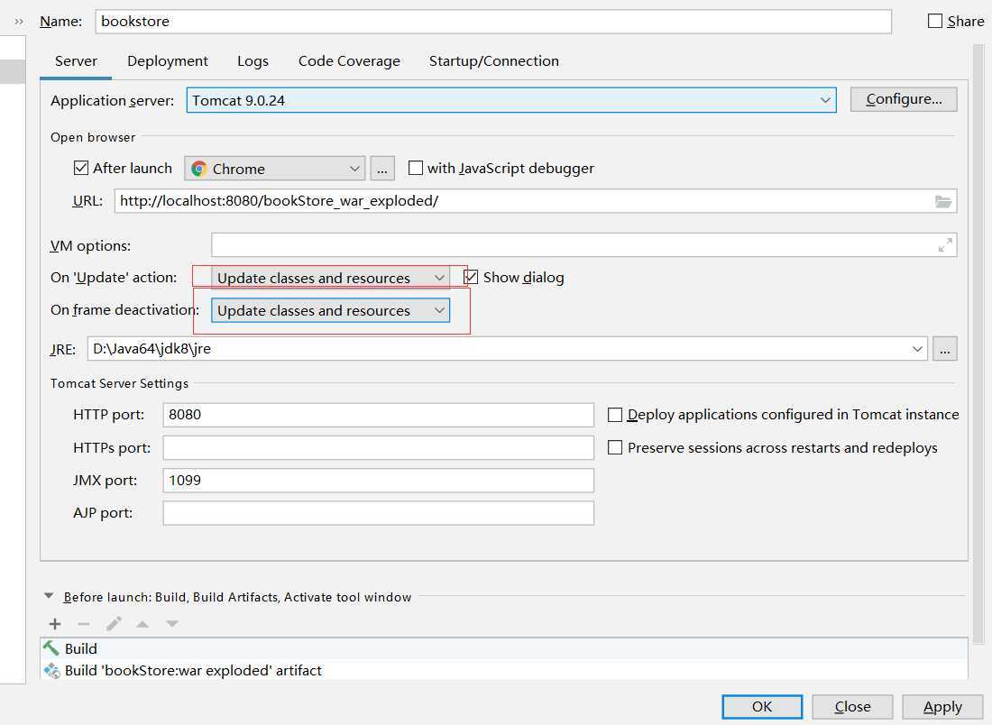This screenshot has height=725, width=992.
Task: Click the JMX port field
Action: tap(379, 480)
